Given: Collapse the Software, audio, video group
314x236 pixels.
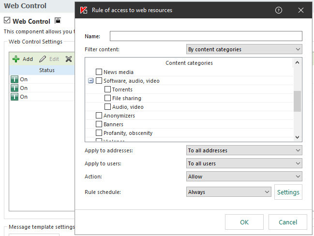Looking at the screenshot, I should (x=91, y=81).
